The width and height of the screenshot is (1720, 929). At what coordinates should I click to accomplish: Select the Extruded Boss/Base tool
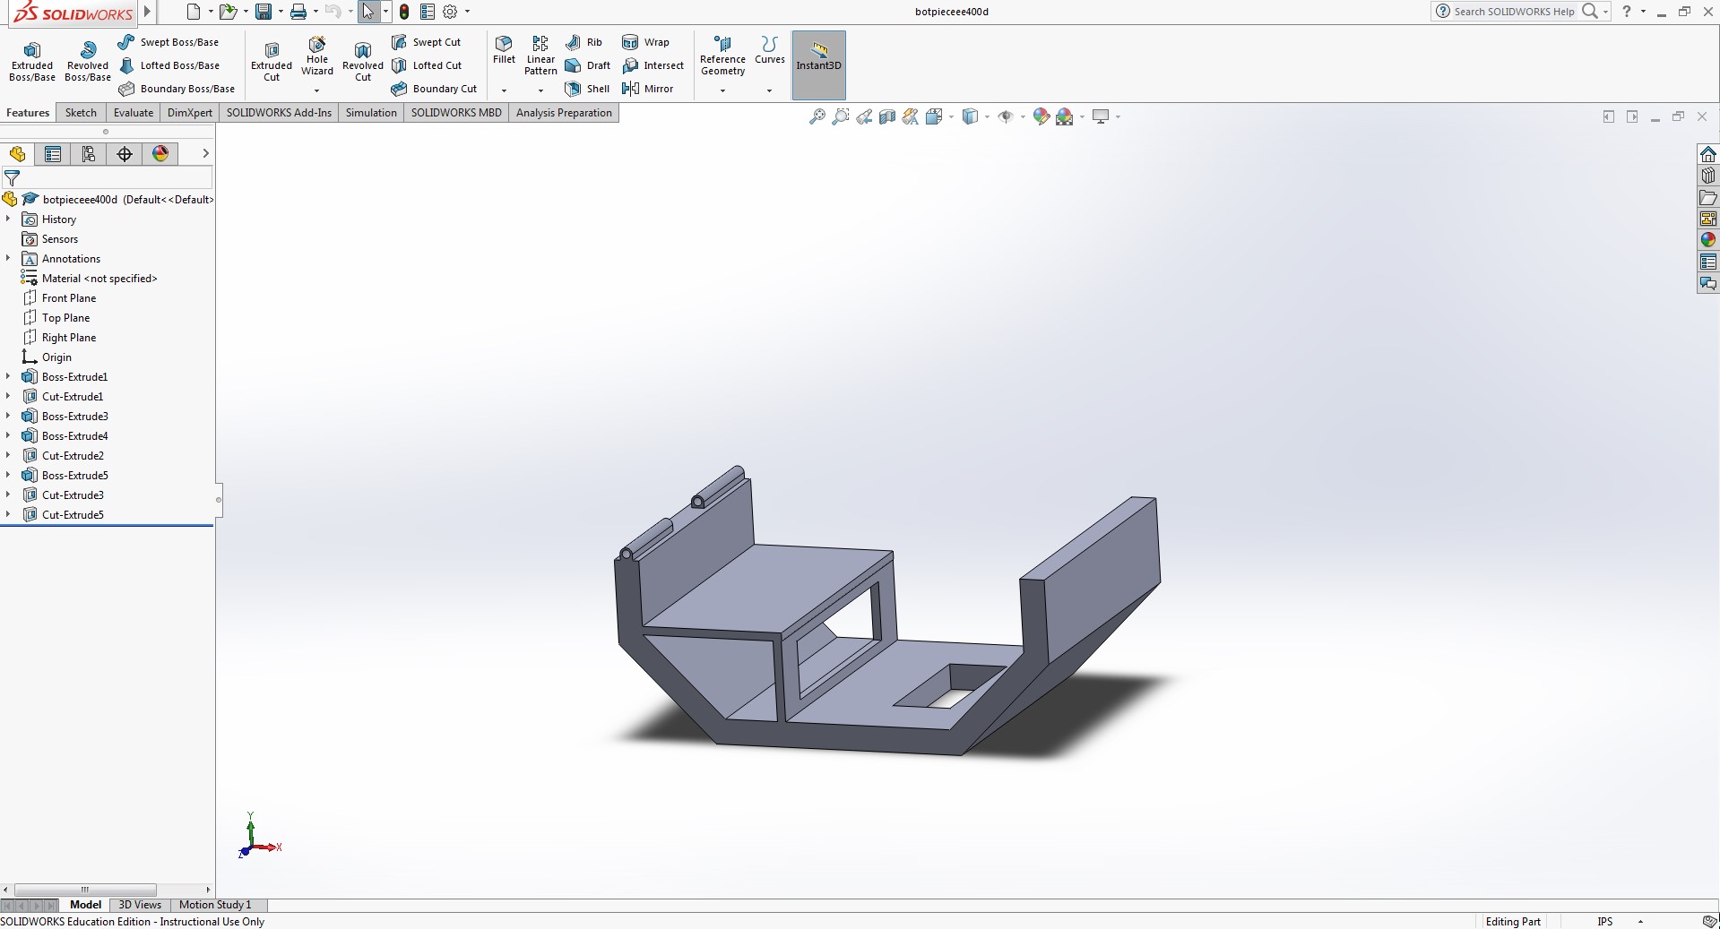coord(32,61)
